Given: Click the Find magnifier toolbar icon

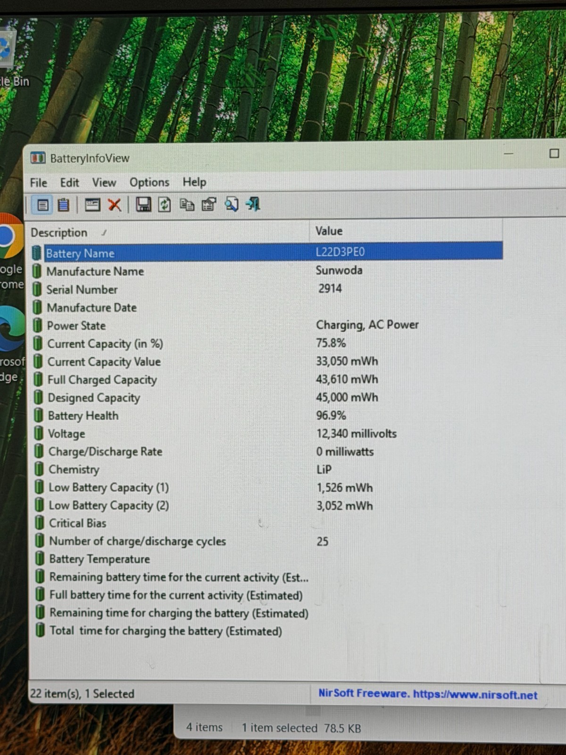Looking at the screenshot, I should coord(231,204).
